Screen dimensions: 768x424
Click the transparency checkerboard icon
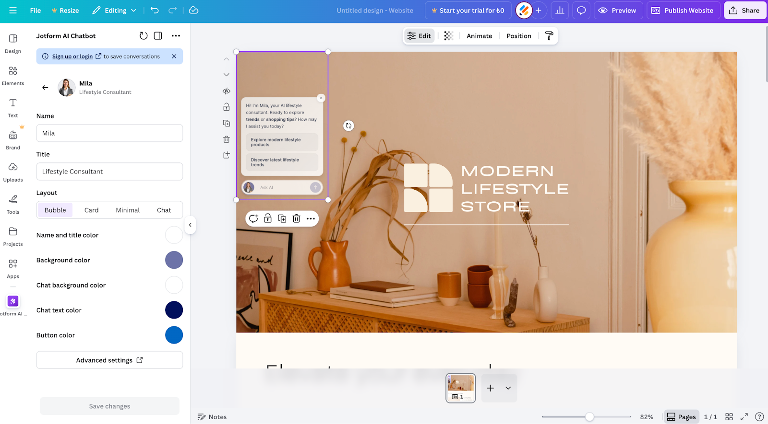[449, 36]
